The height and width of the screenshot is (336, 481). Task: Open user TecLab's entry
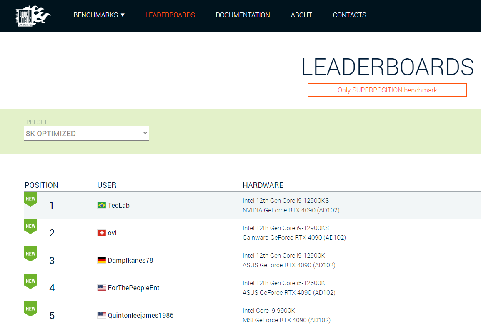(118, 205)
